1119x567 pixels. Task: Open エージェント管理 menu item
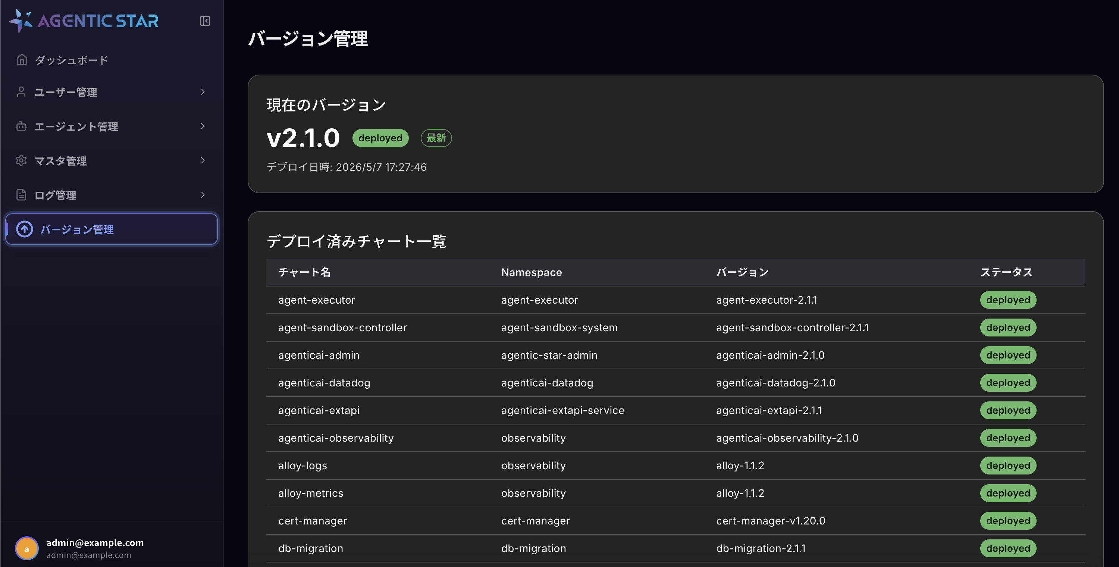tap(112, 126)
